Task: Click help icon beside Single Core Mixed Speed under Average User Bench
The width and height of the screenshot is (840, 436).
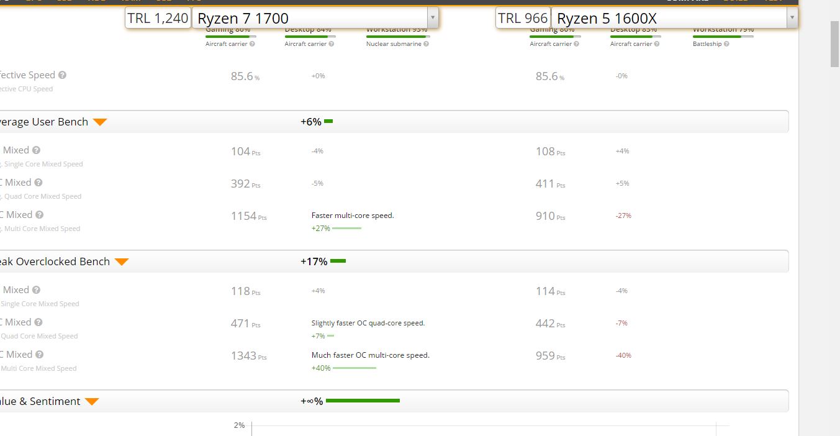Action: [x=36, y=150]
